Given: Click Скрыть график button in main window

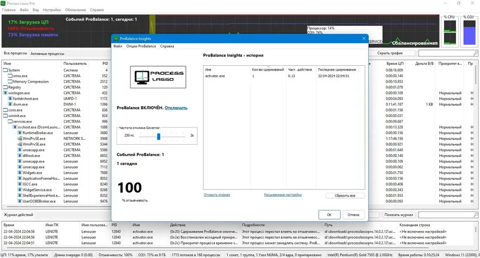Looking at the screenshot, I should (x=390, y=53).
